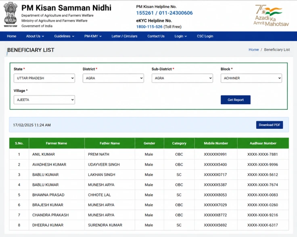Click the Government of India emblem logo
The height and width of the screenshot is (237, 297).
10,15
